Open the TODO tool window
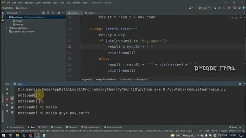Screen dimensions: 246x138 43,127
